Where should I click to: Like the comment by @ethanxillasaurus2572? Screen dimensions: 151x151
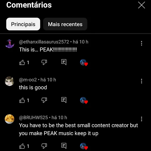click(x=22, y=62)
